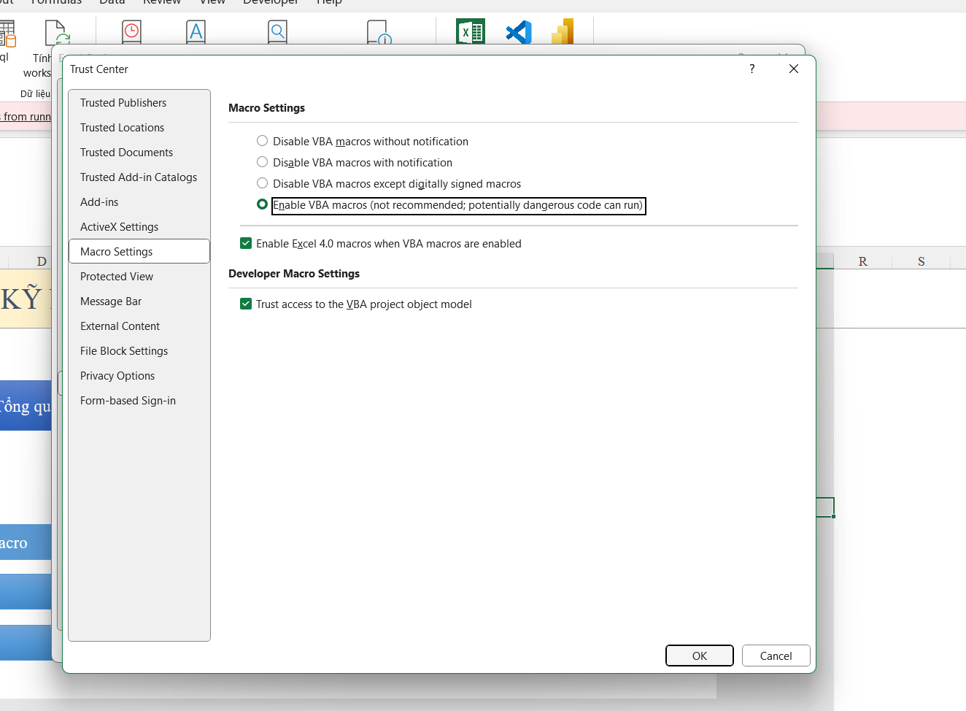
Task: Select Disable VBA macros with notification
Action: [263, 162]
